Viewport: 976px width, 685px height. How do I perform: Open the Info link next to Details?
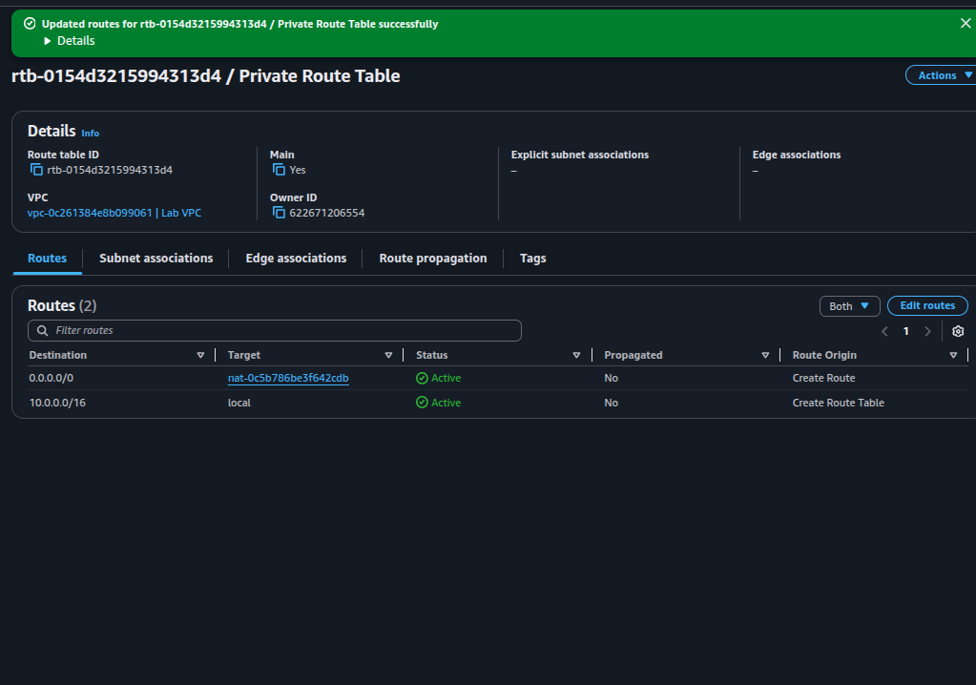(x=91, y=134)
